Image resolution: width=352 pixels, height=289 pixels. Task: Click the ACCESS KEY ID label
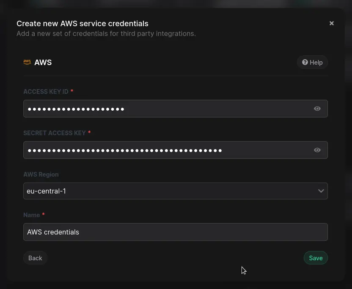click(x=46, y=92)
